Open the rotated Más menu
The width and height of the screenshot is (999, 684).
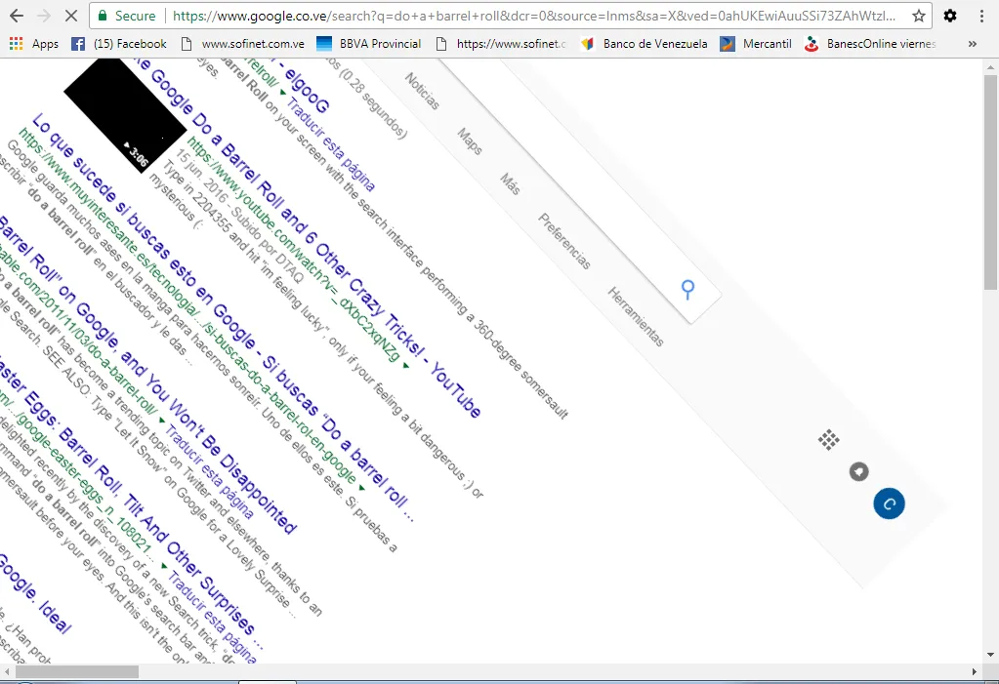click(510, 183)
